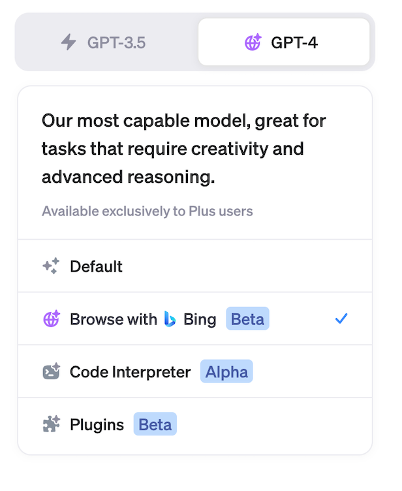Select the GPT-4 model tab

tap(284, 43)
